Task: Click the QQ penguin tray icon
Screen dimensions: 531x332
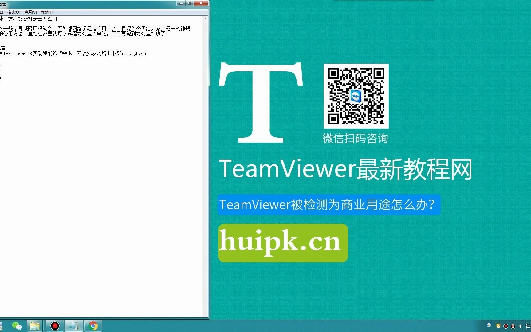Action: [x=513, y=326]
